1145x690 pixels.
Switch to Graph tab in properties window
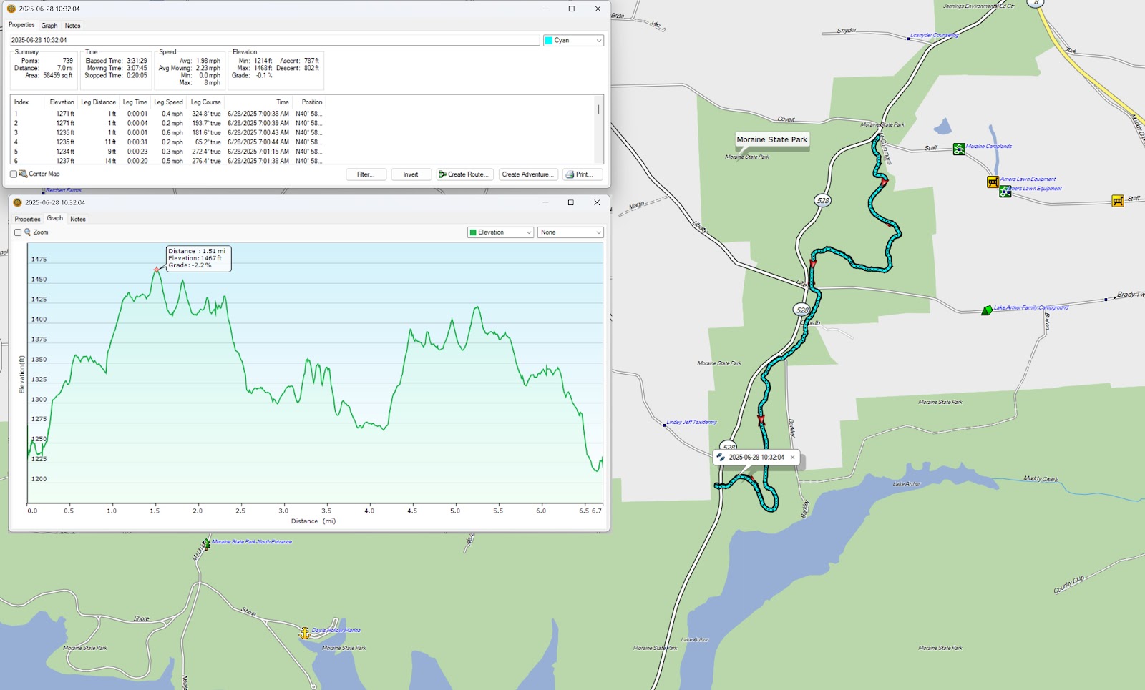pos(49,26)
